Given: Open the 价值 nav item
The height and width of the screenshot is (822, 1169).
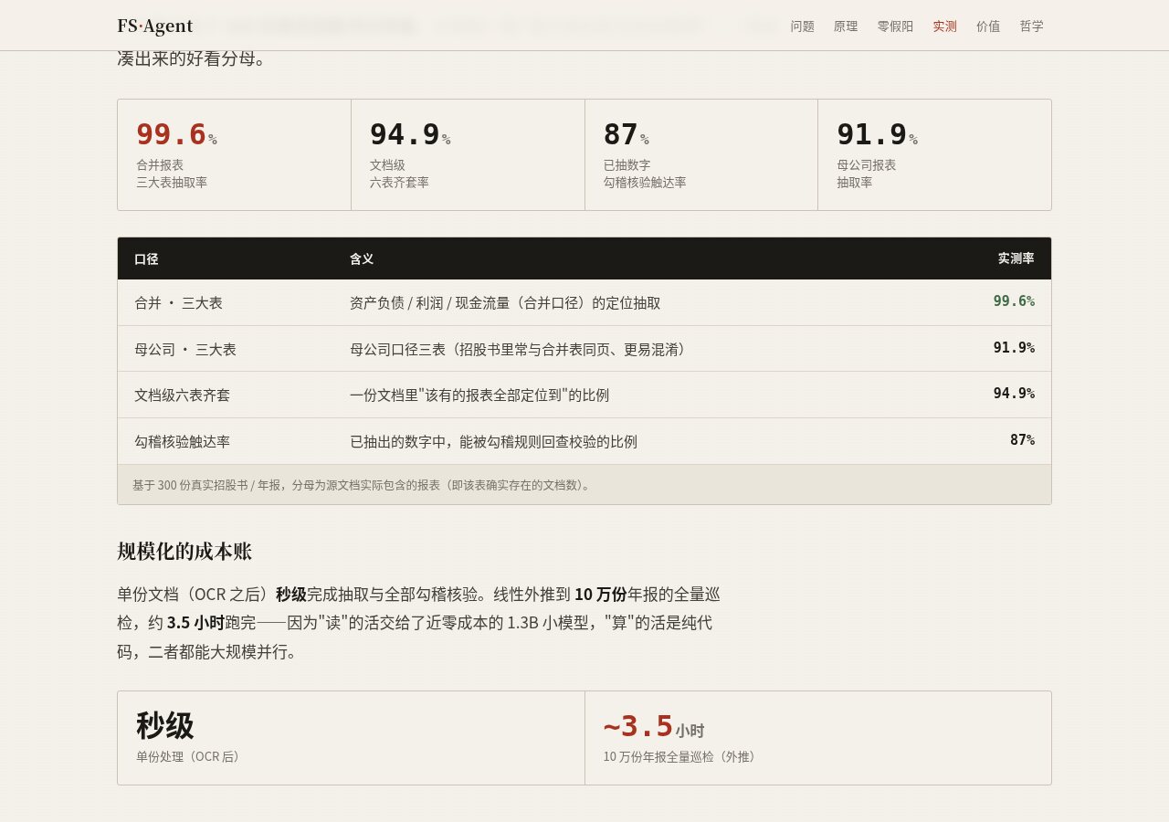Looking at the screenshot, I should [988, 26].
